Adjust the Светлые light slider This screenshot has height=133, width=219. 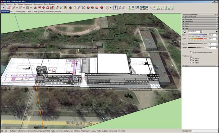(x=198, y=44)
